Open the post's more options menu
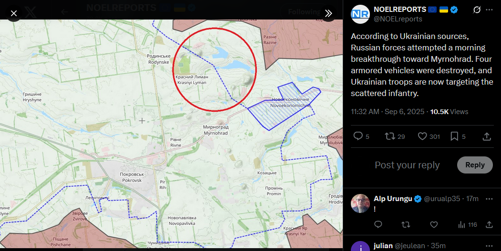Viewport: 501px width, 251px height. tap(489, 10)
